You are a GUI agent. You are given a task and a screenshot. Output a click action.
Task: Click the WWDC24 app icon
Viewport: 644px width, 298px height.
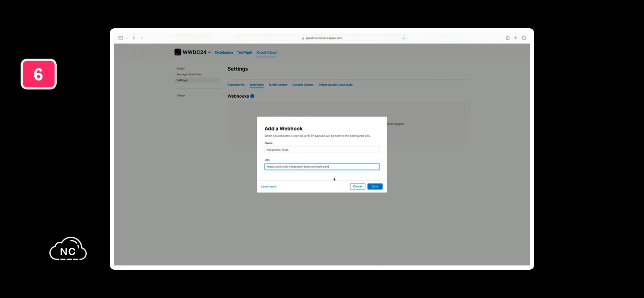coord(178,52)
